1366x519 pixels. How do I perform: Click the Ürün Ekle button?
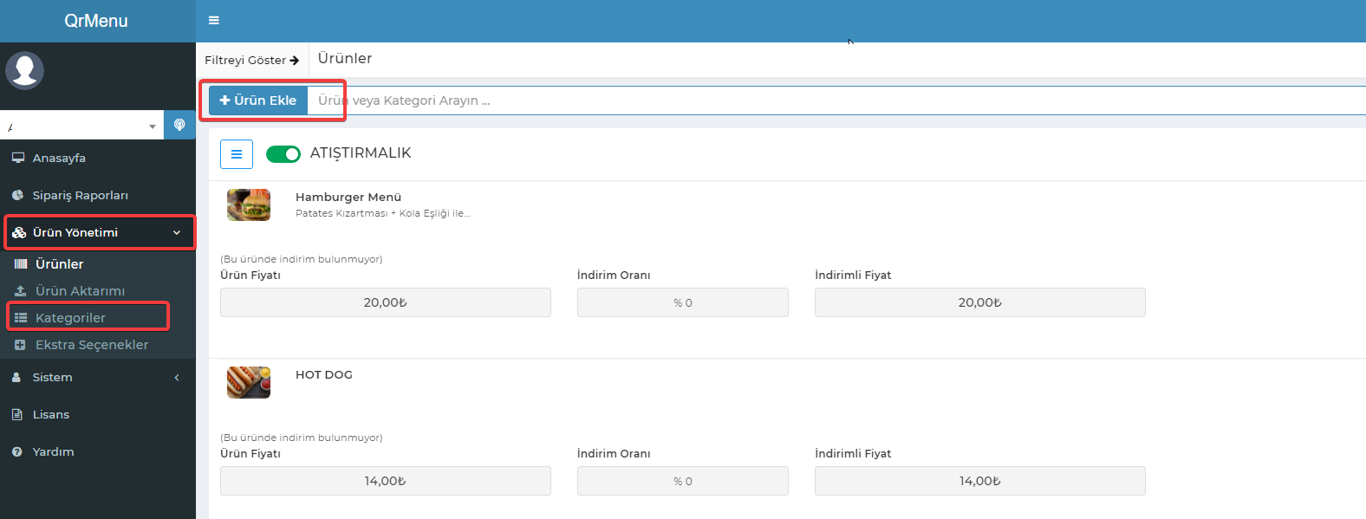258,101
